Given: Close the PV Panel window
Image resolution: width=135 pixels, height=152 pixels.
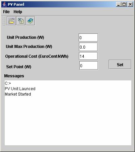Looking at the screenshot, I should [x=130, y=4].
